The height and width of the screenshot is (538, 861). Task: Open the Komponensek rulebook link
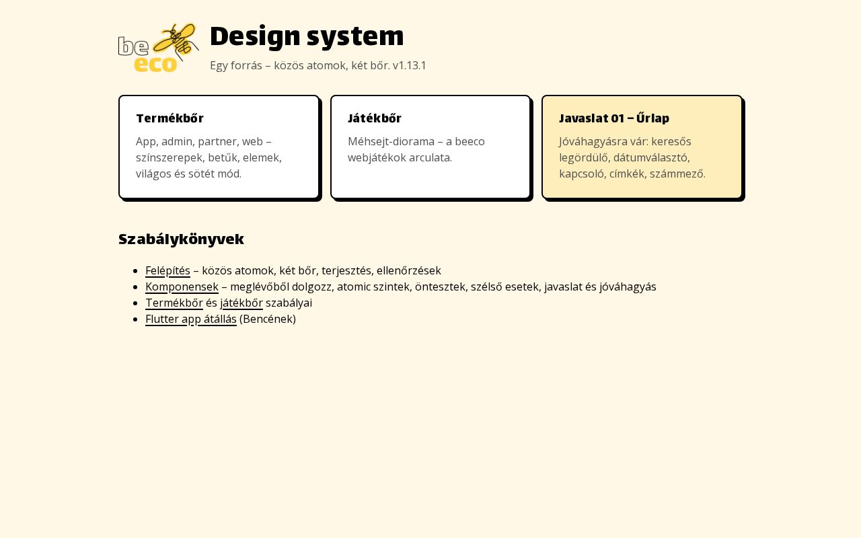point(182,286)
